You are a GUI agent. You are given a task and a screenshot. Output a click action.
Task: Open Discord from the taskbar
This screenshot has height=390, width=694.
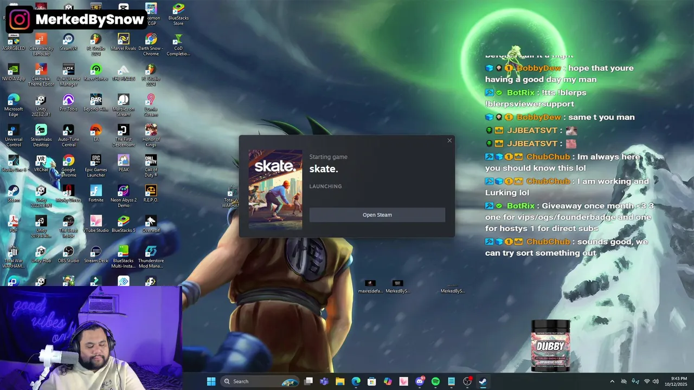(x=420, y=381)
